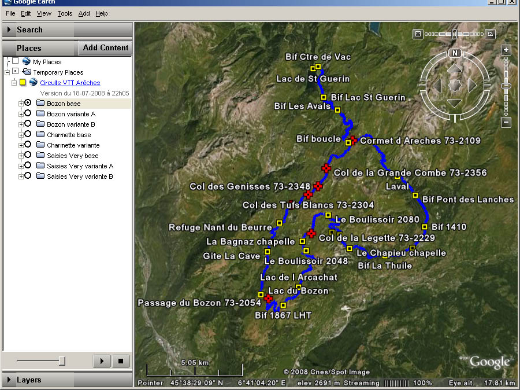Click the Refuge Nant du Beurre placemark
The width and height of the screenshot is (520, 390).
pos(279,223)
